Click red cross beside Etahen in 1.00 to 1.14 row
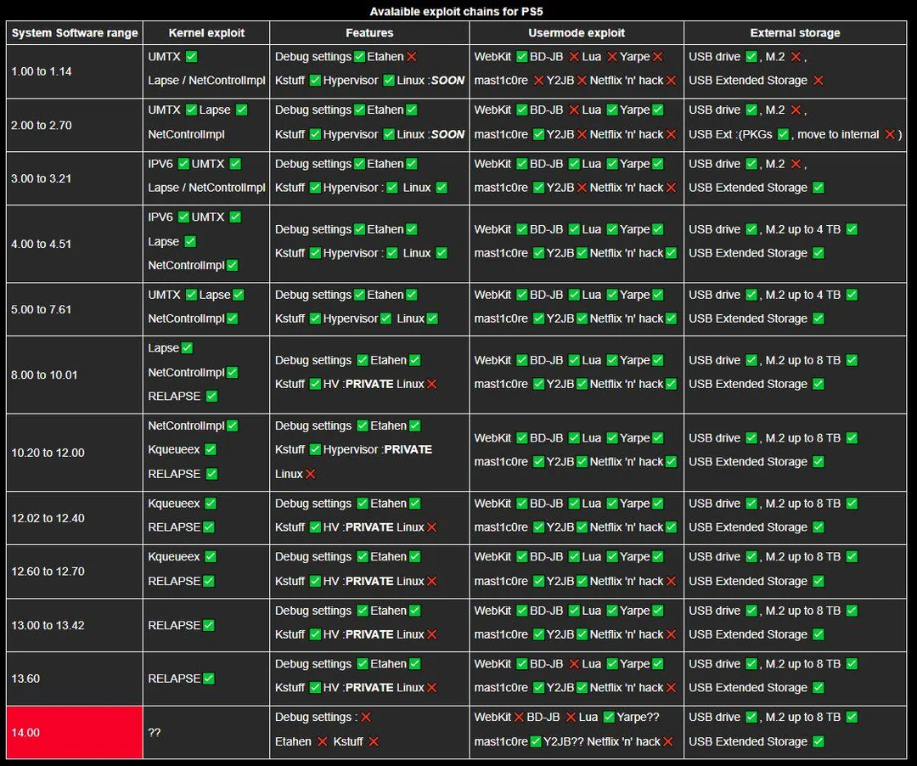The height and width of the screenshot is (766, 917). pos(412,57)
